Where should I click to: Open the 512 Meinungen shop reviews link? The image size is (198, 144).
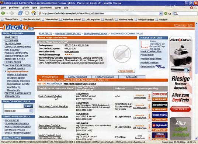click(140, 107)
